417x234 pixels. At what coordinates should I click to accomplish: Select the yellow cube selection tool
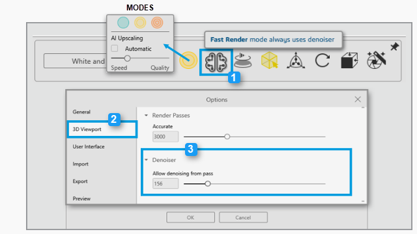coord(269,60)
